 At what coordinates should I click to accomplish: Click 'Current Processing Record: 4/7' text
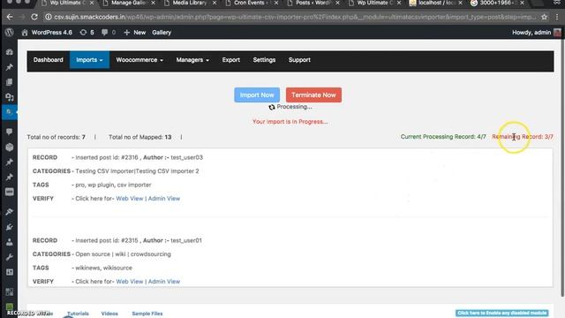[x=443, y=137]
